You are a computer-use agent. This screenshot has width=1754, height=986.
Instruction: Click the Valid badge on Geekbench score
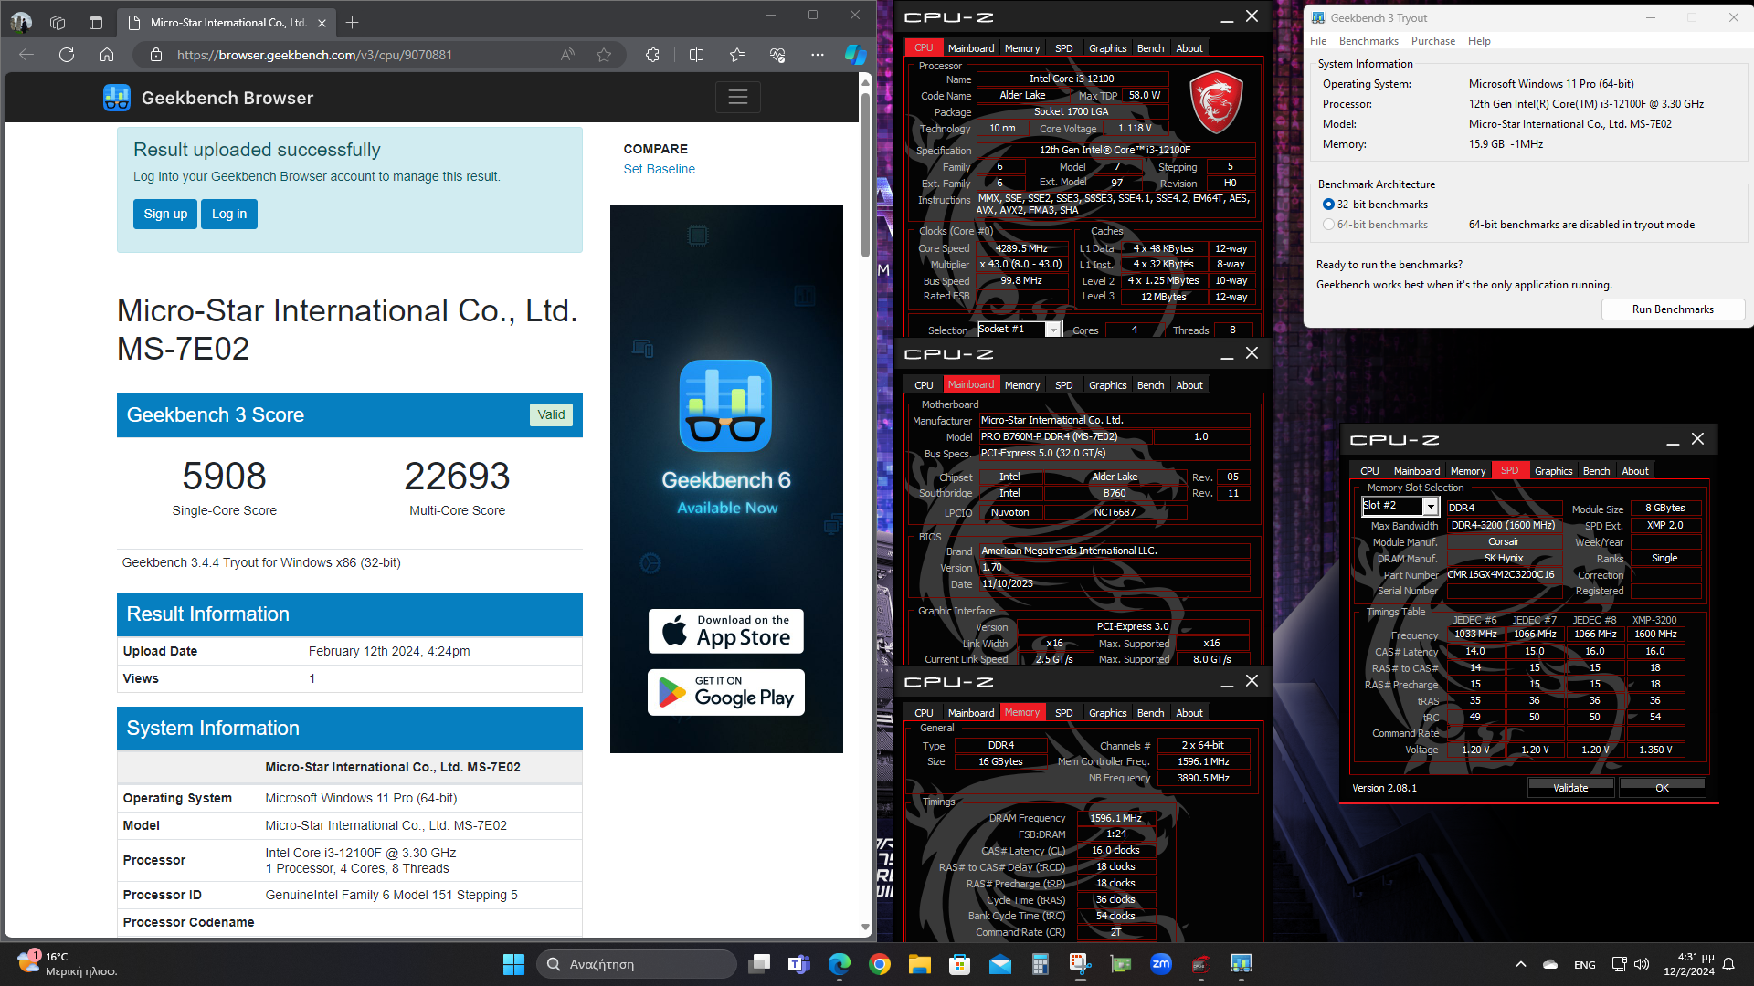[x=551, y=414]
